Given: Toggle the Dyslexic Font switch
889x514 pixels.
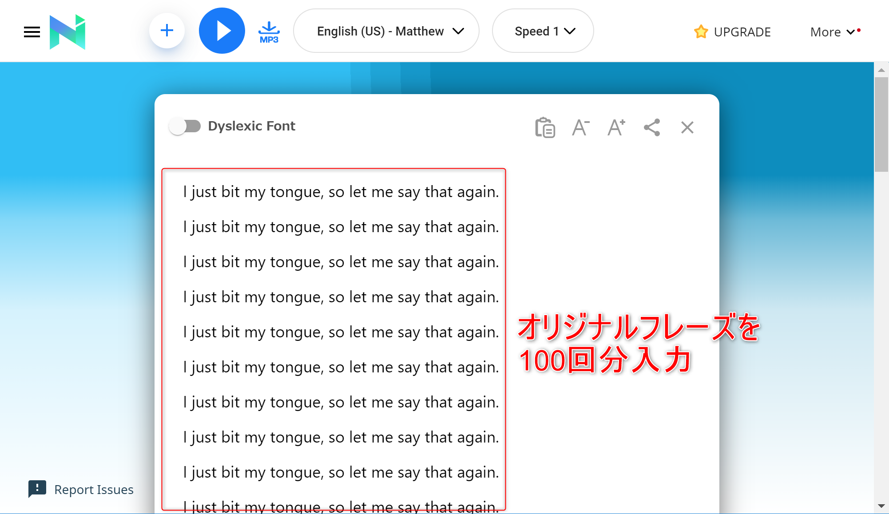Looking at the screenshot, I should click(185, 126).
